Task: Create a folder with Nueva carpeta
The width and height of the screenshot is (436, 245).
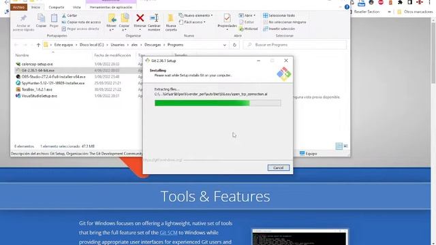Action: coord(171,22)
